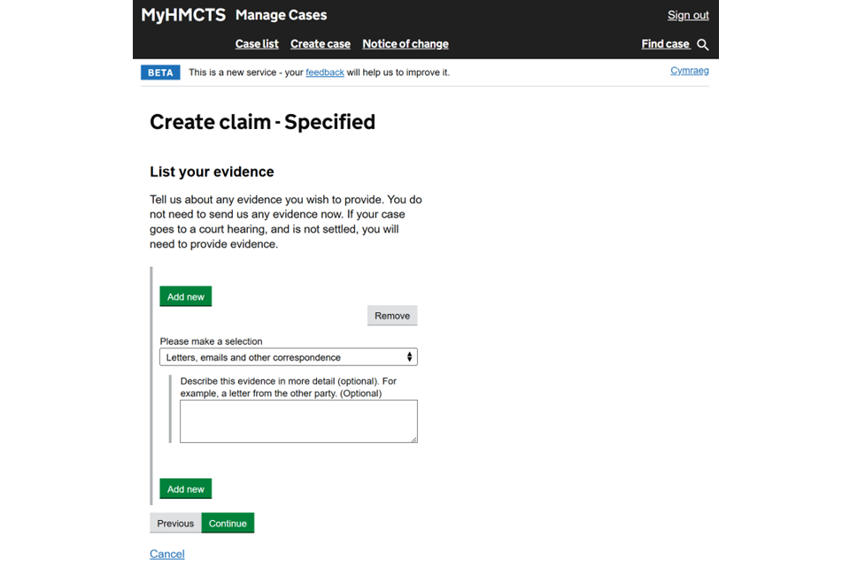Click the Find case link
This screenshot has height=566, width=850.
pyautogui.click(x=665, y=44)
